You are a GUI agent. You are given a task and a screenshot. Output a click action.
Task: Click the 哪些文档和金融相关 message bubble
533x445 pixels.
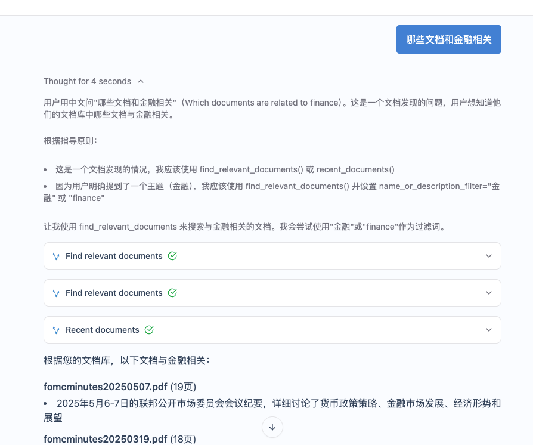click(449, 39)
